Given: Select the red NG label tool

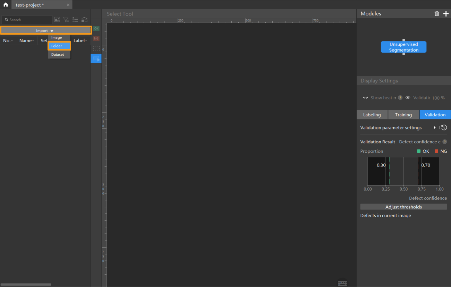Looking at the screenshot, I should [96, 38].
